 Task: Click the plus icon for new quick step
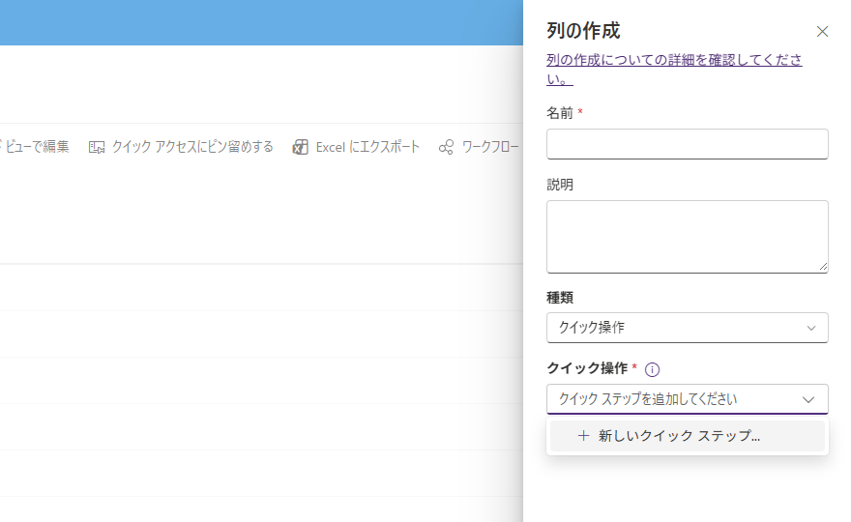point(583,436)
